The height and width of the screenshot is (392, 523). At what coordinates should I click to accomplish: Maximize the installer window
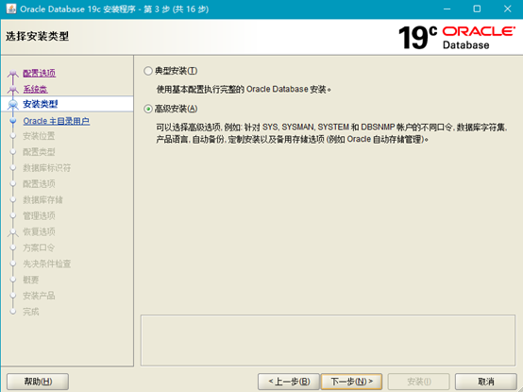click(477, 9)
